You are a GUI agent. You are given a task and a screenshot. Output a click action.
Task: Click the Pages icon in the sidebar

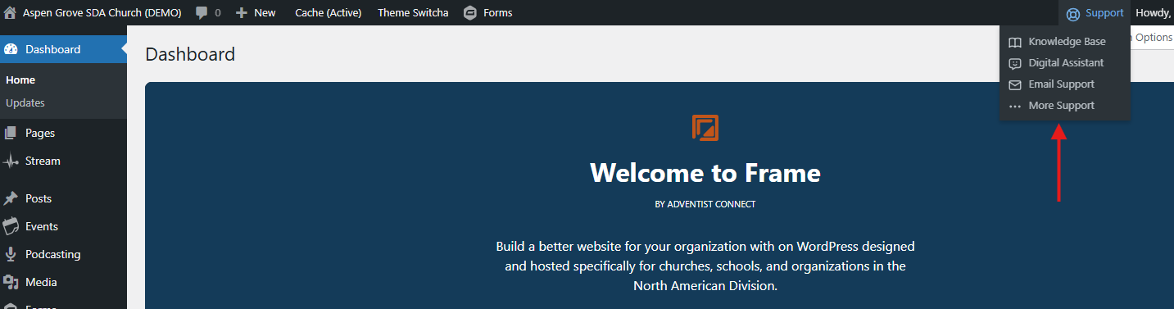[11, 133]
